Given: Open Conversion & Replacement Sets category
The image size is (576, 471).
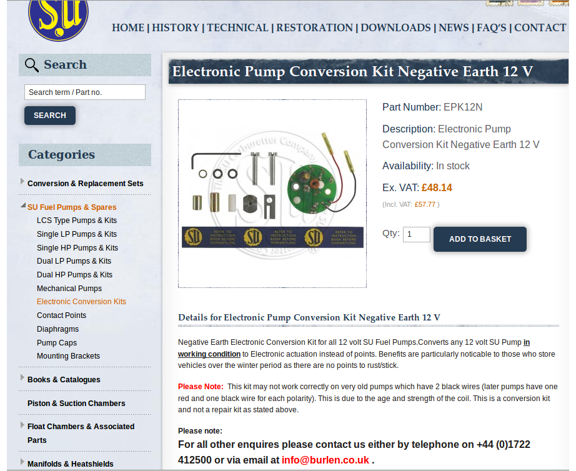Looking at the screenshot, I should point(85,183).
